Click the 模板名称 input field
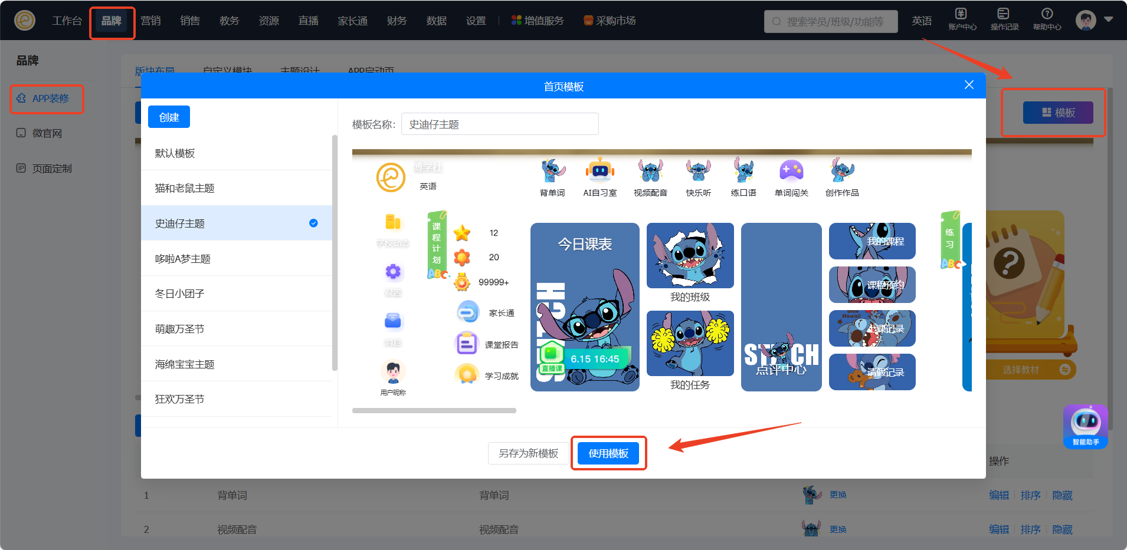Image resolution: width=1127 pixels, height=550 pixels. click(x=499, y=124)
